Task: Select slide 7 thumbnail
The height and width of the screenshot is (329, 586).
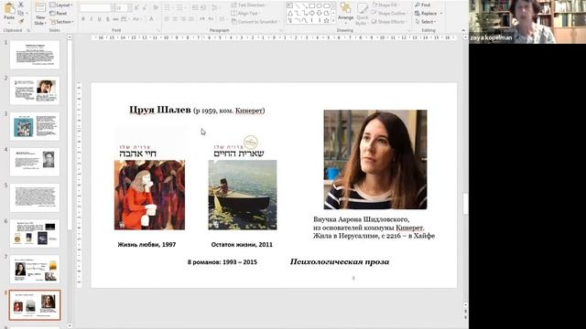Action: [x=35, y=270]
